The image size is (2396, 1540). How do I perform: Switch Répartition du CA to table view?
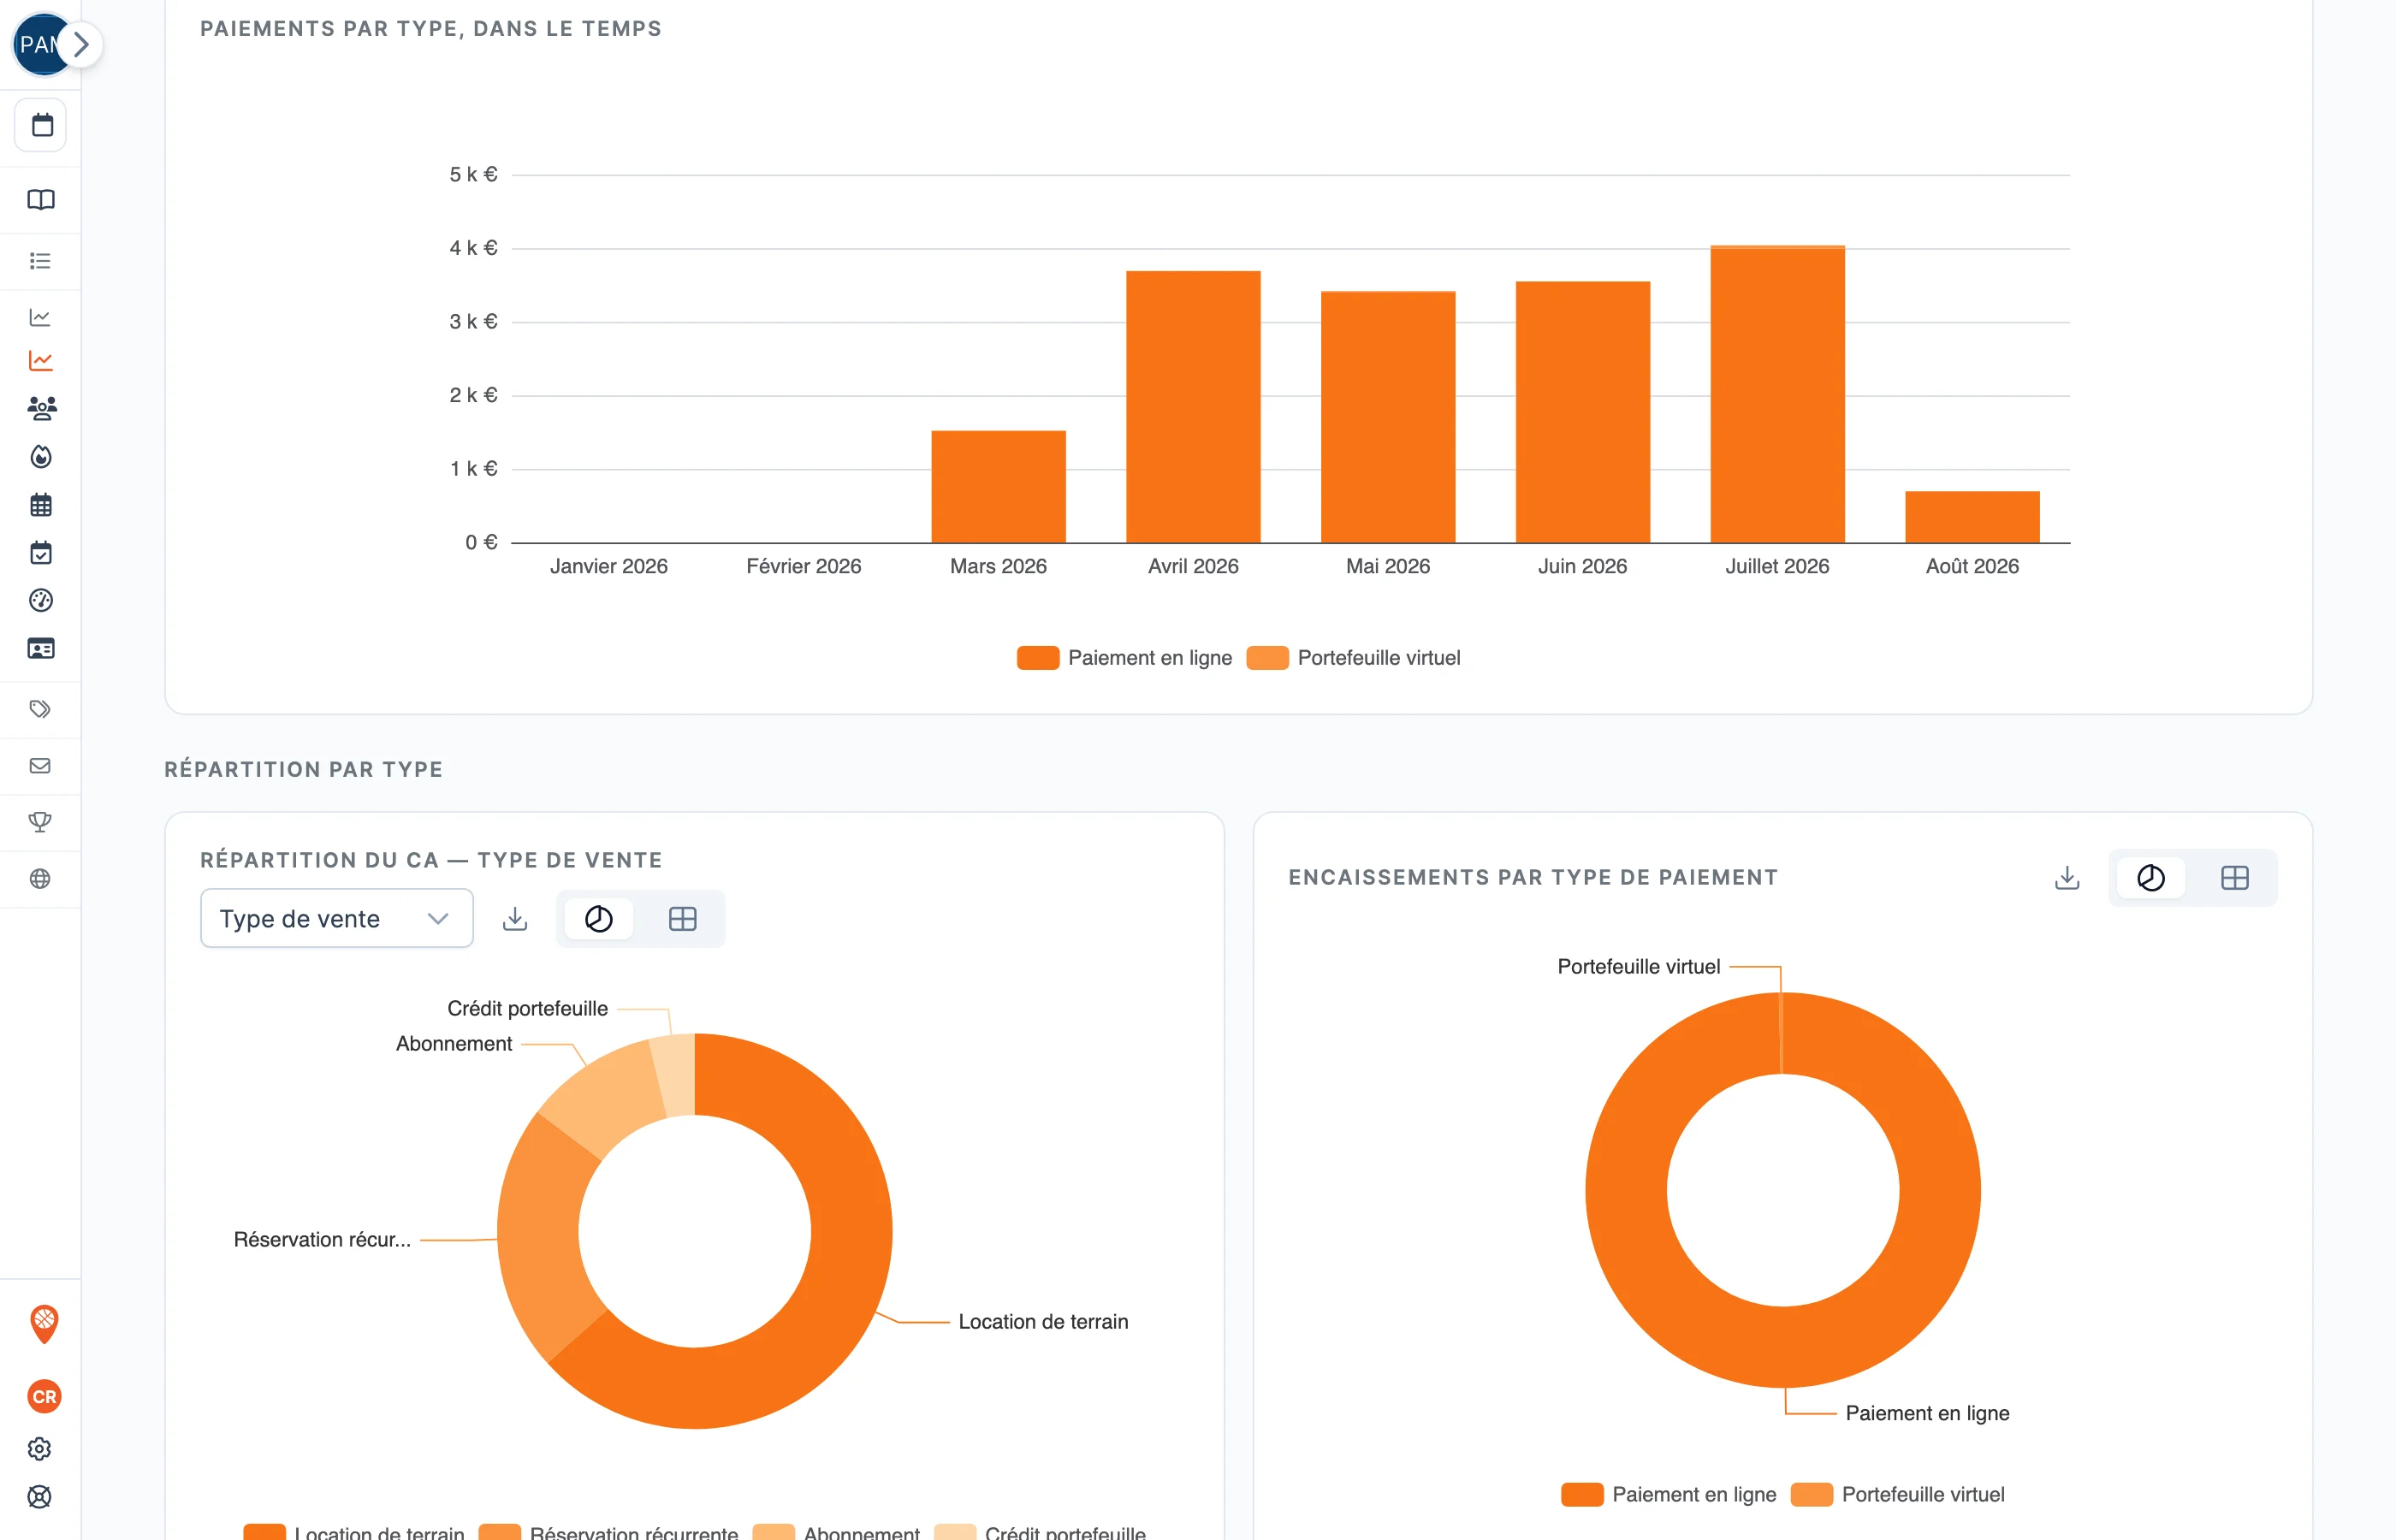tap(683, 918)
